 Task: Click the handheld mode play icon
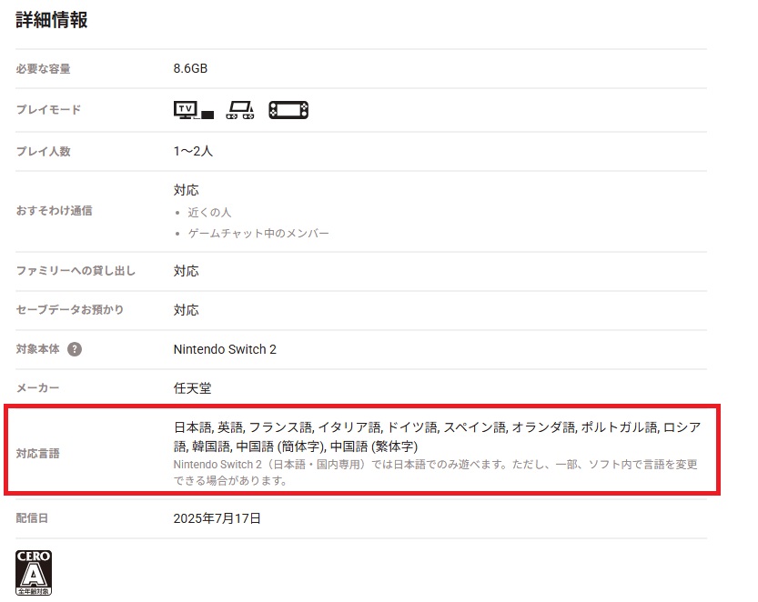(288, 110)
